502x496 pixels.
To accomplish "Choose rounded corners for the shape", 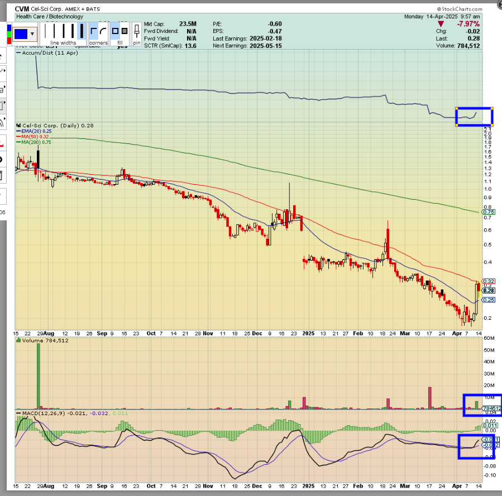I will (103, 31).
